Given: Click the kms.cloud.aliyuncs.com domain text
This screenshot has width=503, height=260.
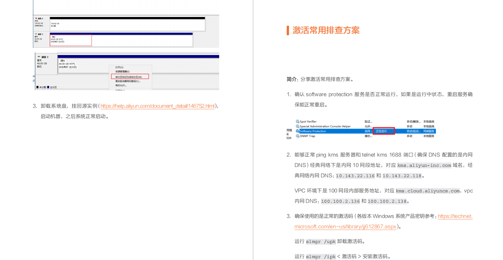Looking at the screenshot, I should 428,191.
